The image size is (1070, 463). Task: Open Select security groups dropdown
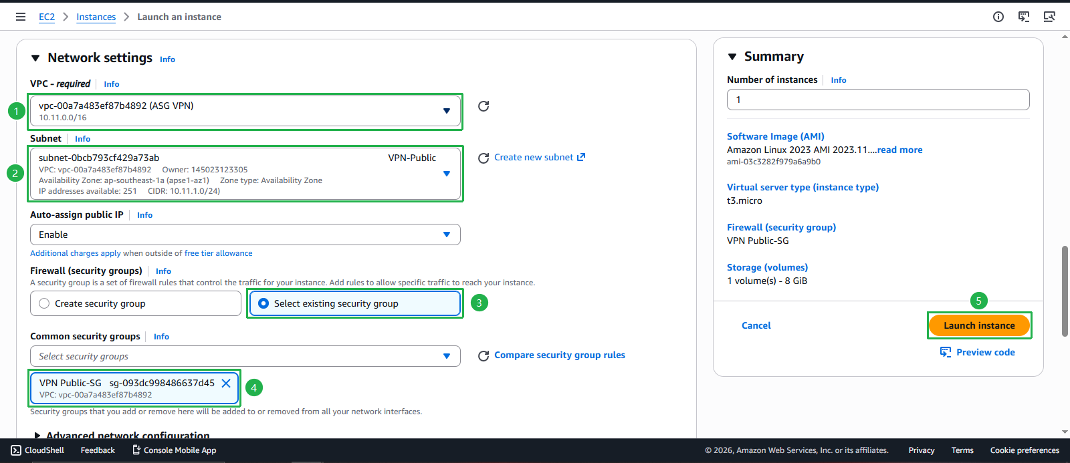(x=245, y=356)
